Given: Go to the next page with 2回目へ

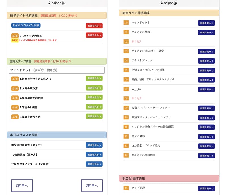Looking at the screenshot, I should coord(92,186).
